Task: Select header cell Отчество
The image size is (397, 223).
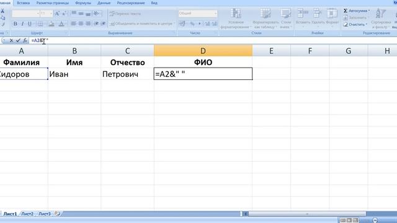Action: pos(127,62)
